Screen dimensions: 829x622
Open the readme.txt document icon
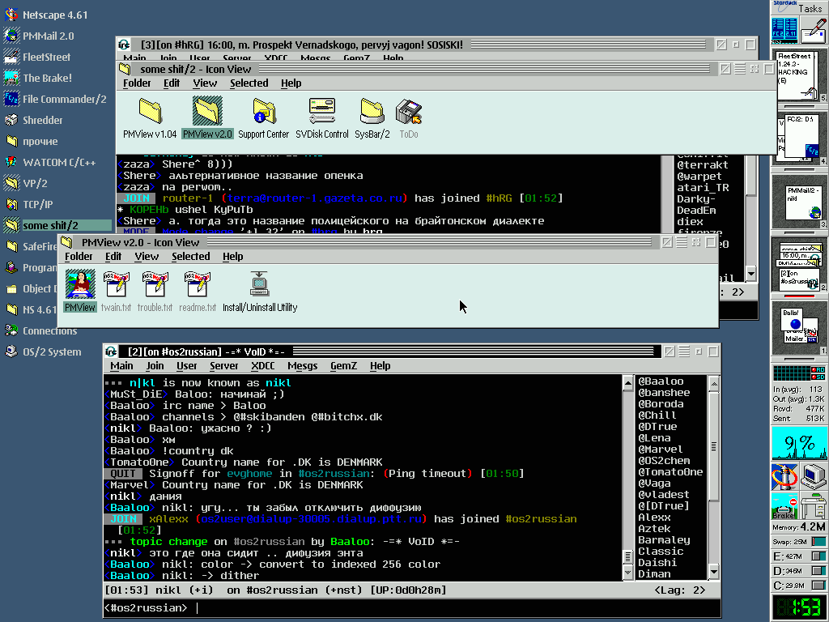click(x=198, y=291)
